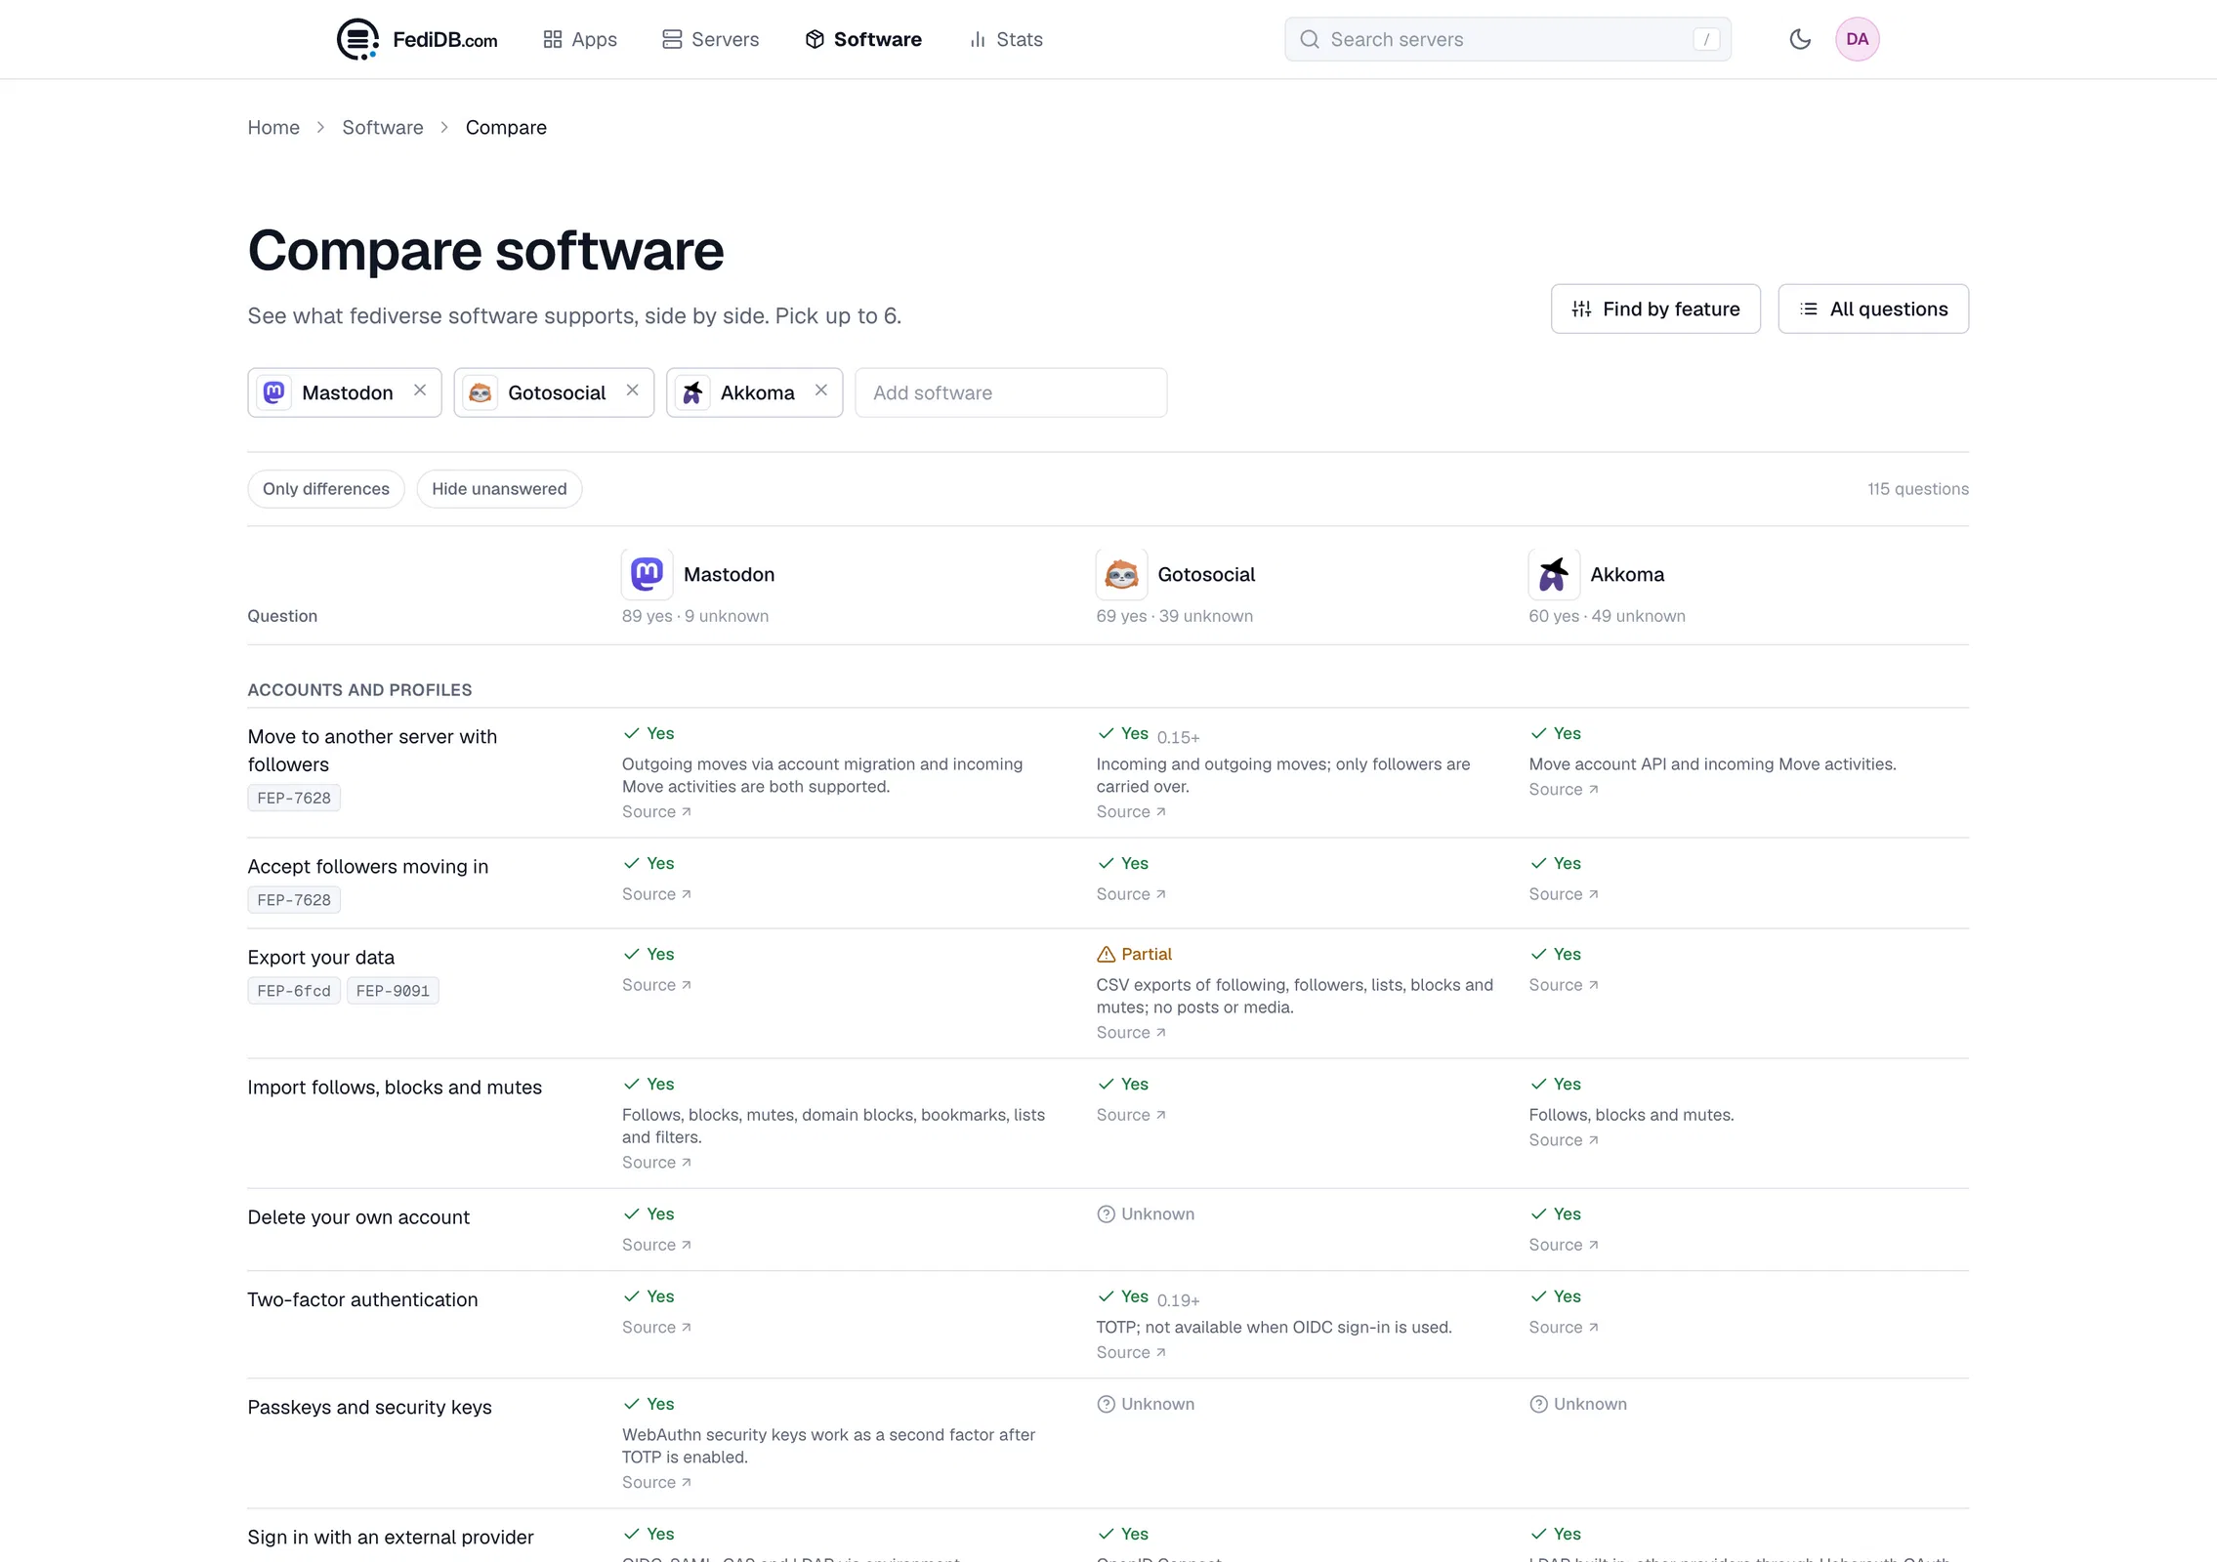Screen dimensions: 2217x1562
Task: Open Stats in the top navigation
Action: [1006, 39]
